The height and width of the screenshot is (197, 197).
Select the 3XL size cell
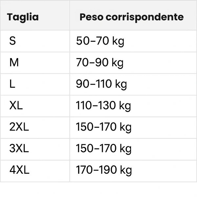pos(19,149)
